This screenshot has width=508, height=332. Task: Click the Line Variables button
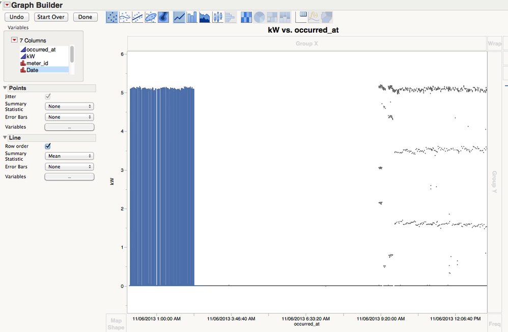pyautogui.click(x=69, y=177)
